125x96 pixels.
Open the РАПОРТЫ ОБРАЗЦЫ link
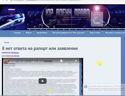[x=10, y=53]
